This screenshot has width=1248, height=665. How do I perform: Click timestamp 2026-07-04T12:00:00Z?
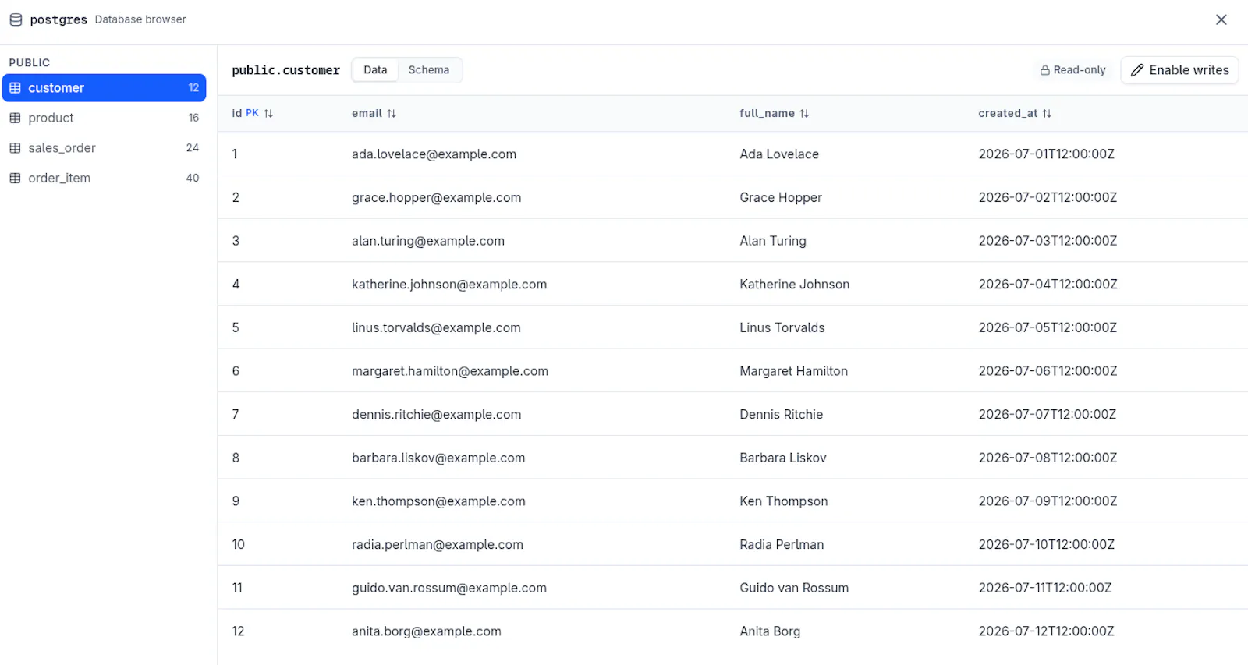(1048, 285)
